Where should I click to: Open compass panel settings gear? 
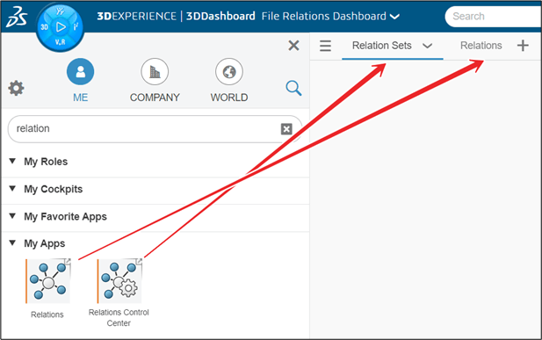(16, 88)
